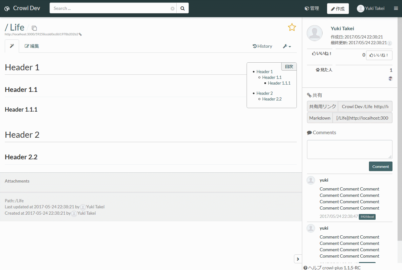Copy page path using clipboard icon
The image size is (402, 270).
click(34, 28)
